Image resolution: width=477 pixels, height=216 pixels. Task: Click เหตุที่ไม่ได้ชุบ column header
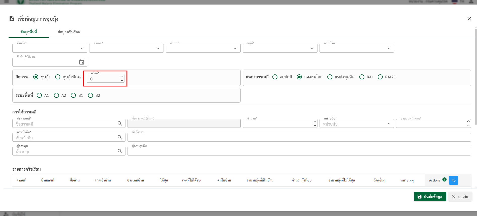coord(192,180)
